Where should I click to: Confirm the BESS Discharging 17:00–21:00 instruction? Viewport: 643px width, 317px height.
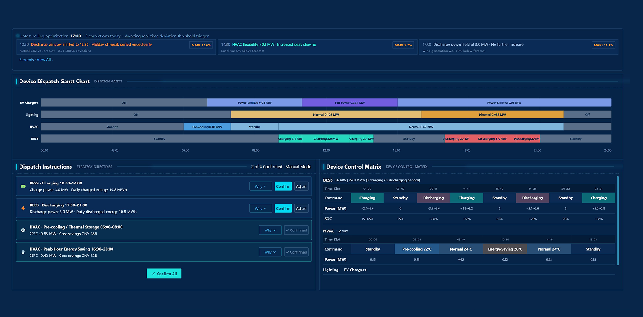click(x=283, y=208)
